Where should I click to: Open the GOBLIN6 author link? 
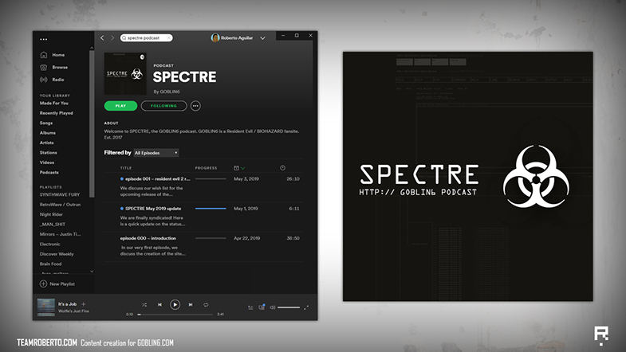[x=170, y=92]
